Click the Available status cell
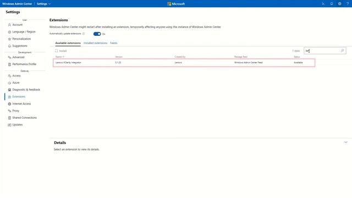This screenshot has width=352, height=198. pos(298,63)
